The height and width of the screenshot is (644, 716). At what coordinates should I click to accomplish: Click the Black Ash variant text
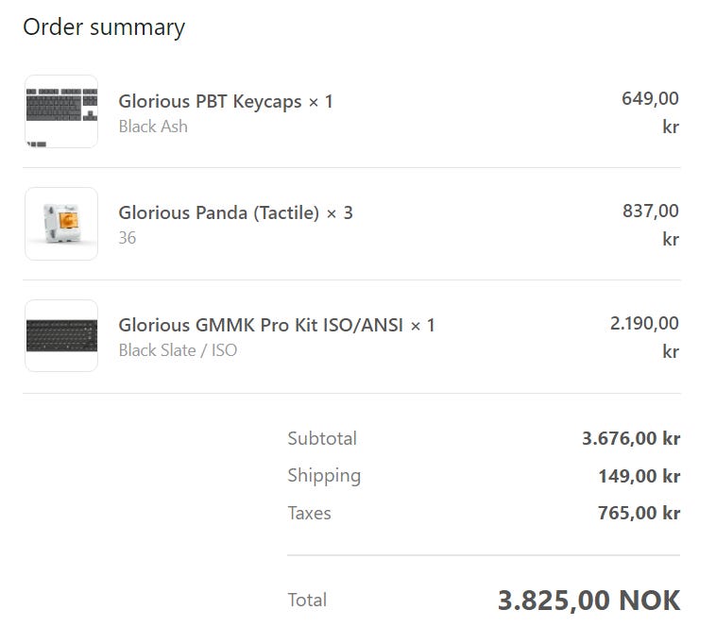[x=153, y=127]
